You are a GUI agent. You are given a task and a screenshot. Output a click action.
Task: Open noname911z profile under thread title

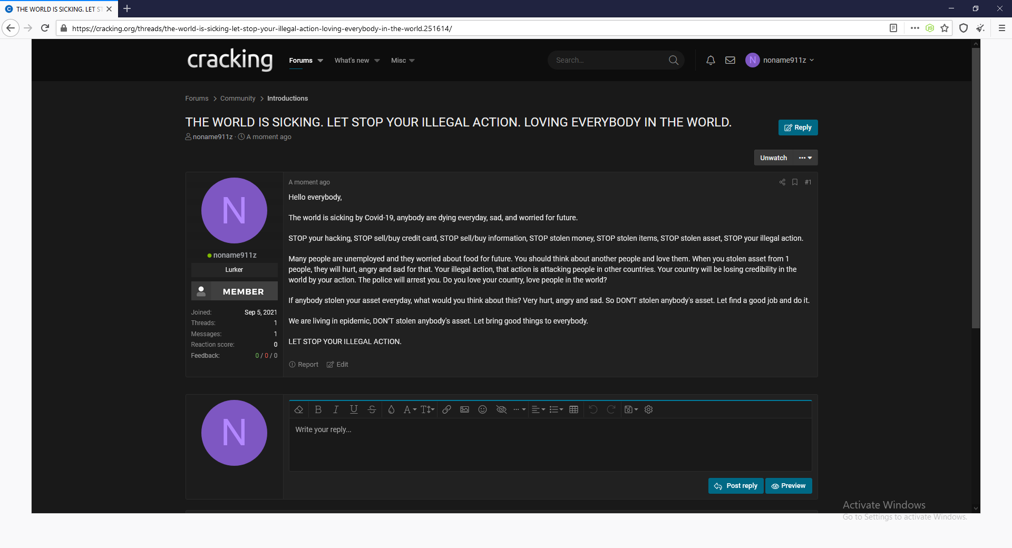pos(212,137)
